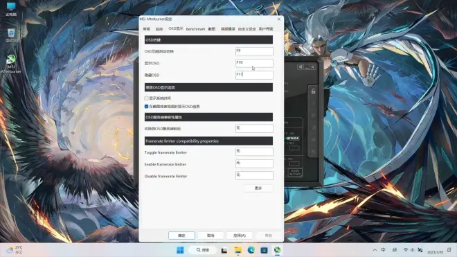
Task: Enable the show system time checkbox
Action: coord(146,98)
